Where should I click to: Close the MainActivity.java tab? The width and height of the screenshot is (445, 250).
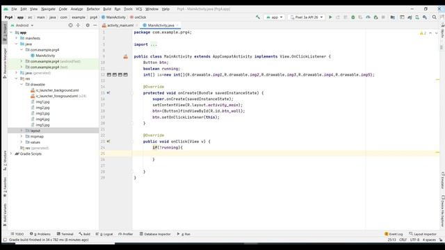click(x=177, y=25)
